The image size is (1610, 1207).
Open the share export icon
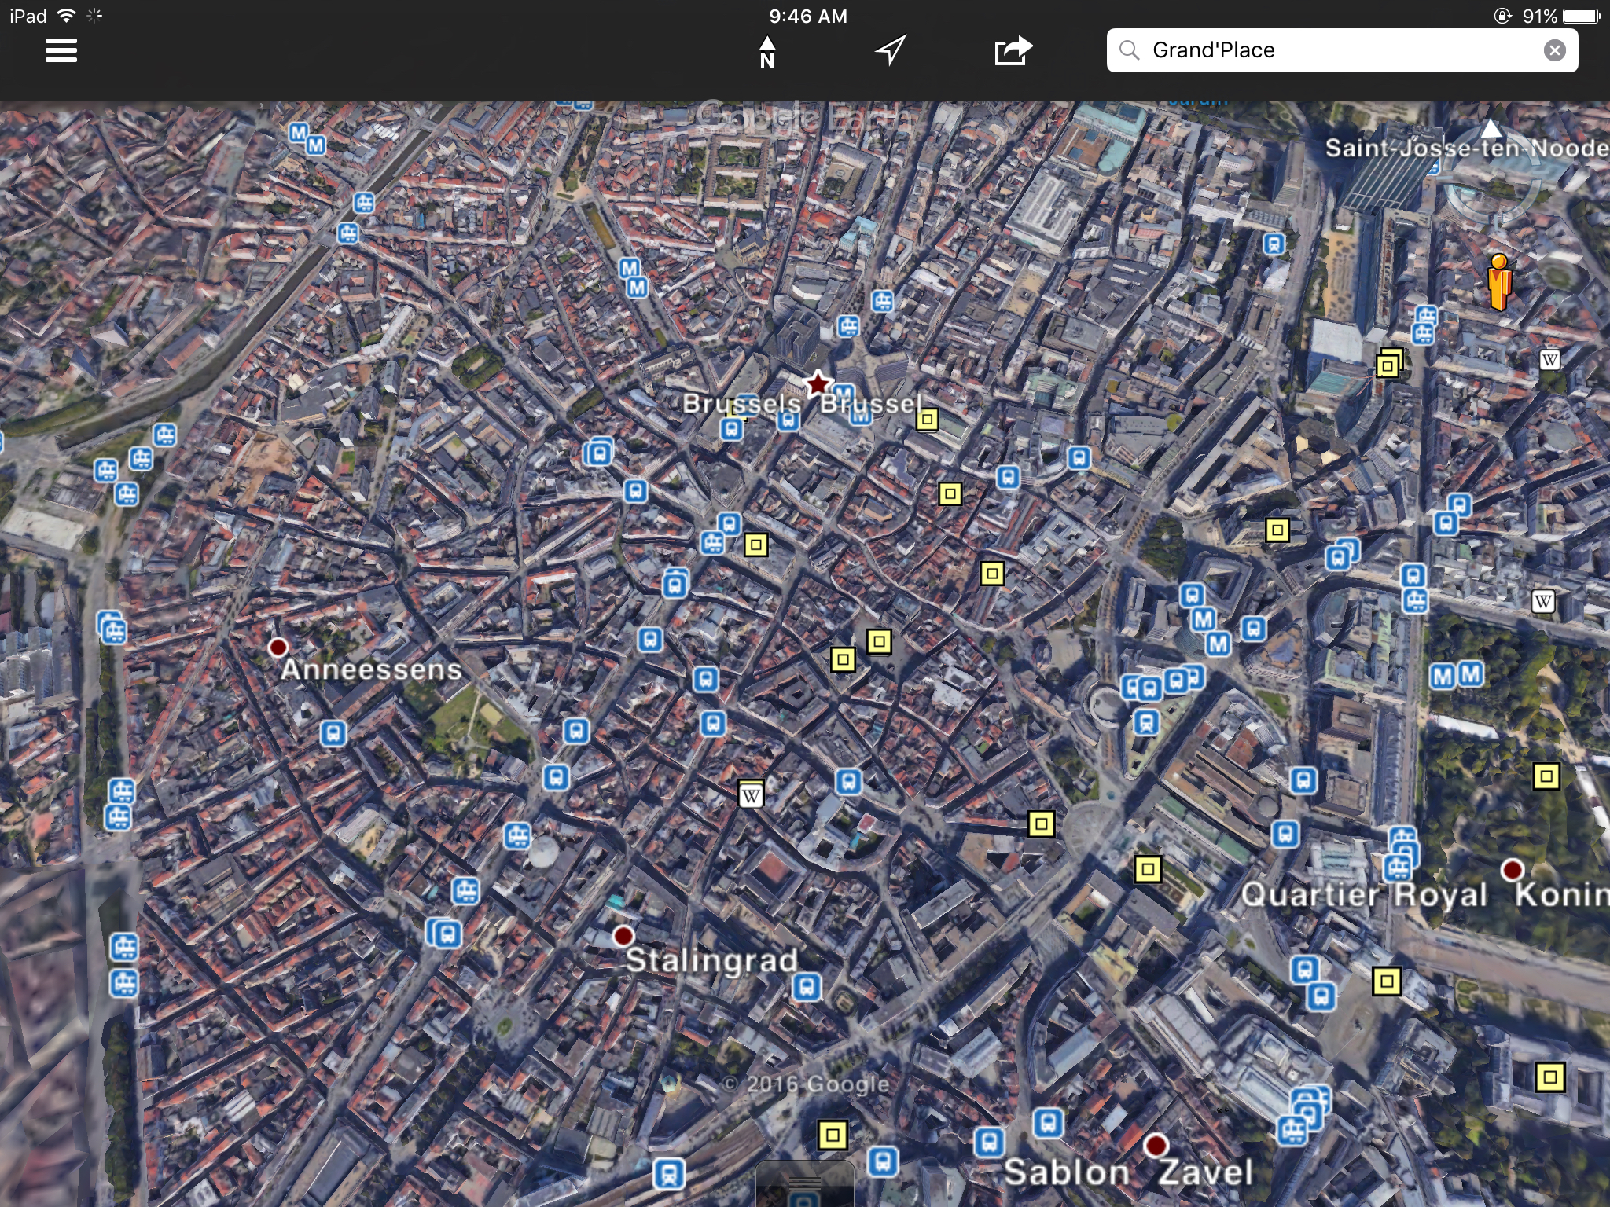click(1013, 51)
